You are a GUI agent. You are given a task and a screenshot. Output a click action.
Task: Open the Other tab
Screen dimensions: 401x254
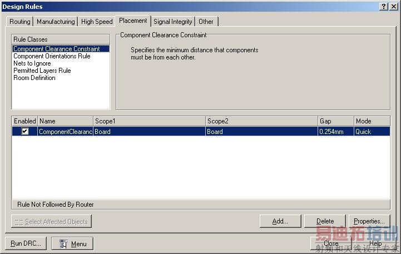tap(206, 22)
